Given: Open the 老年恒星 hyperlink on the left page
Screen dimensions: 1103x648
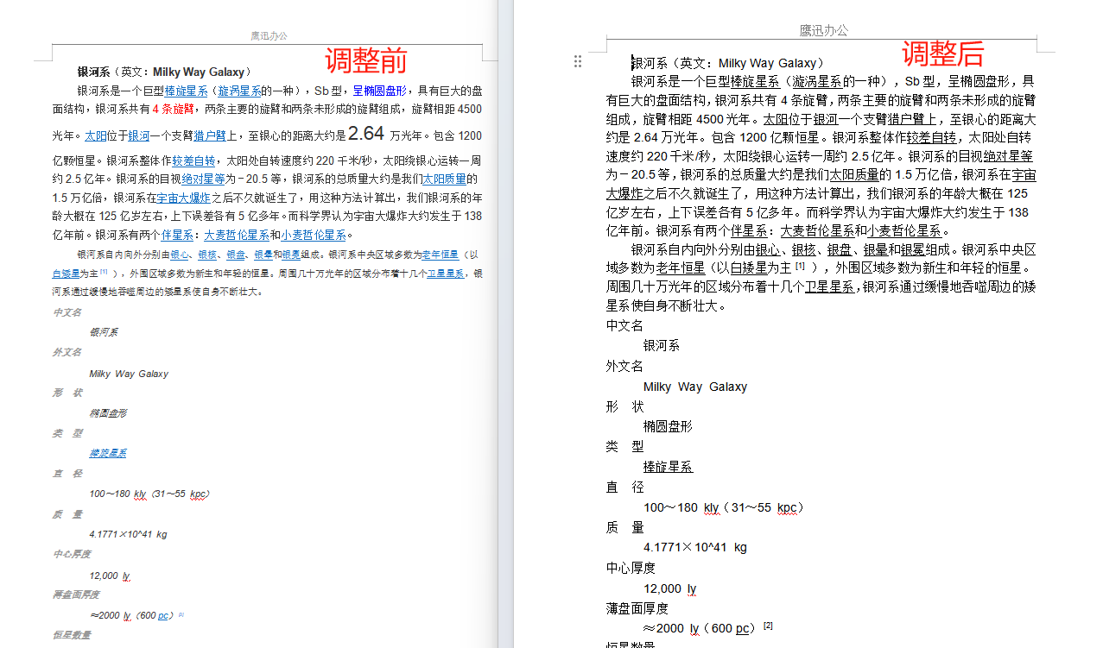Looking at the screenshot, I should 440,255.
